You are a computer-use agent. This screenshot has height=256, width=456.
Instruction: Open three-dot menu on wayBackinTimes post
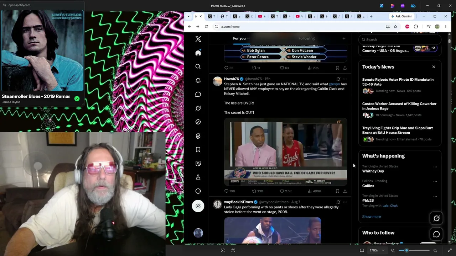coord(345,202)
